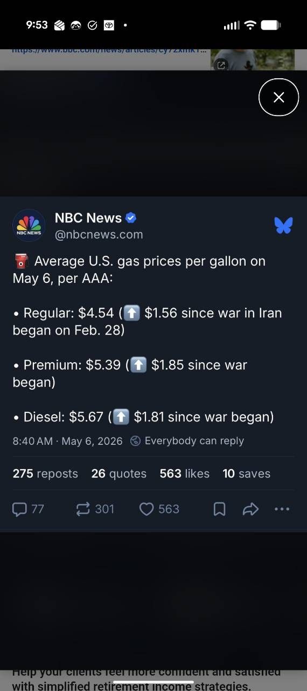Open the NBC News peacock avatar
Viewport: 307px width, 691px height.
coord(29,225)
